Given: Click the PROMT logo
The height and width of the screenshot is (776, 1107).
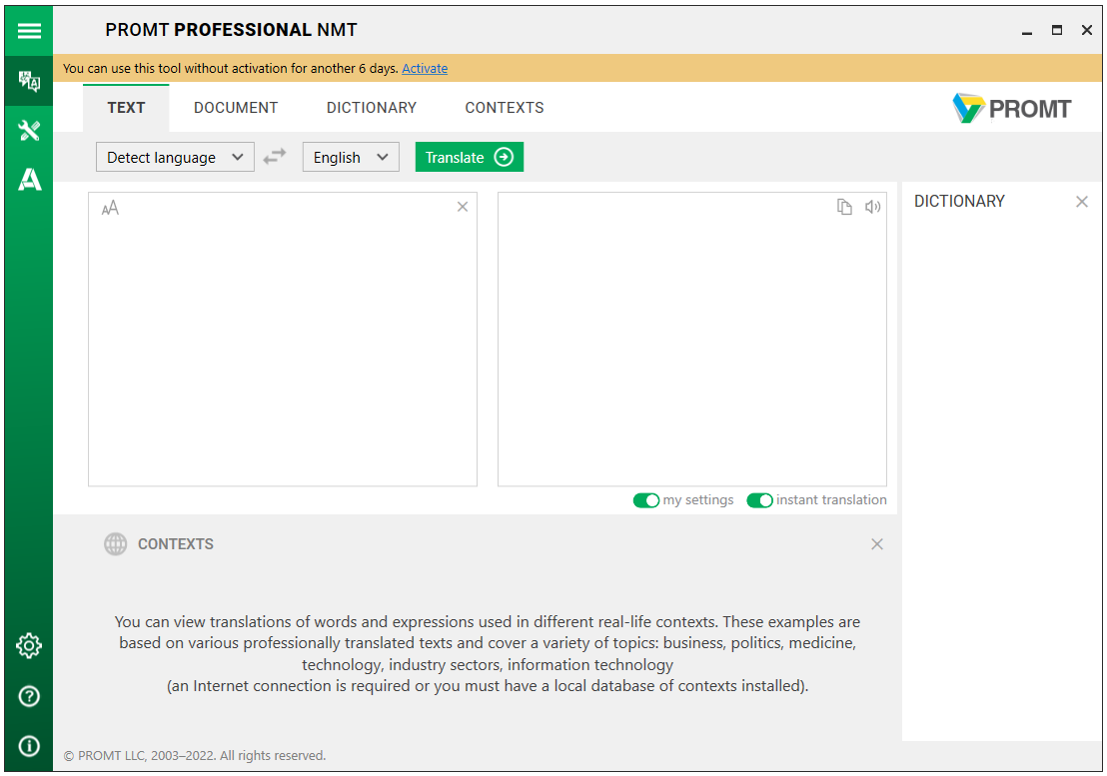Looking at the screenshot, I should 1012,109.
